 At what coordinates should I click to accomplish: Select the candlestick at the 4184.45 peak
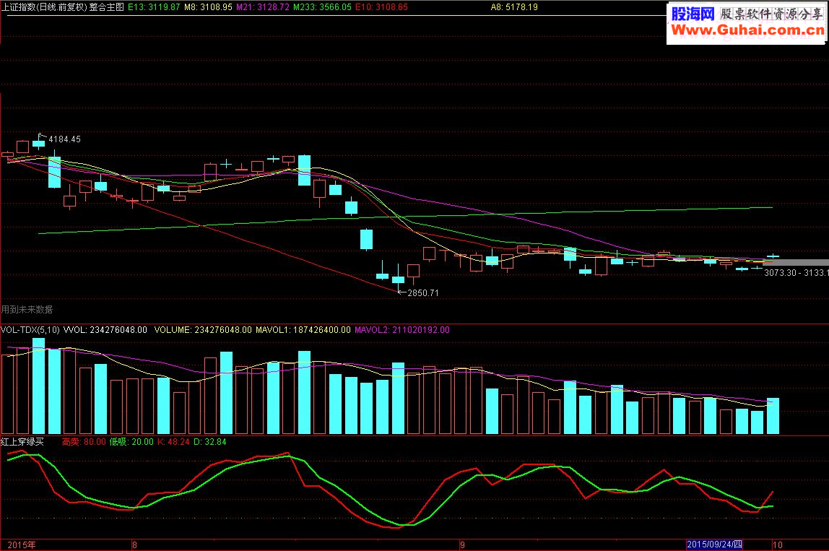click(x=38, y=142)
